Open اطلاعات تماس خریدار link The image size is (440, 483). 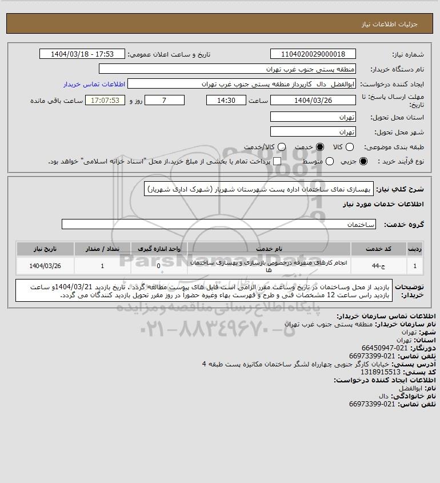tap(94, 84)
